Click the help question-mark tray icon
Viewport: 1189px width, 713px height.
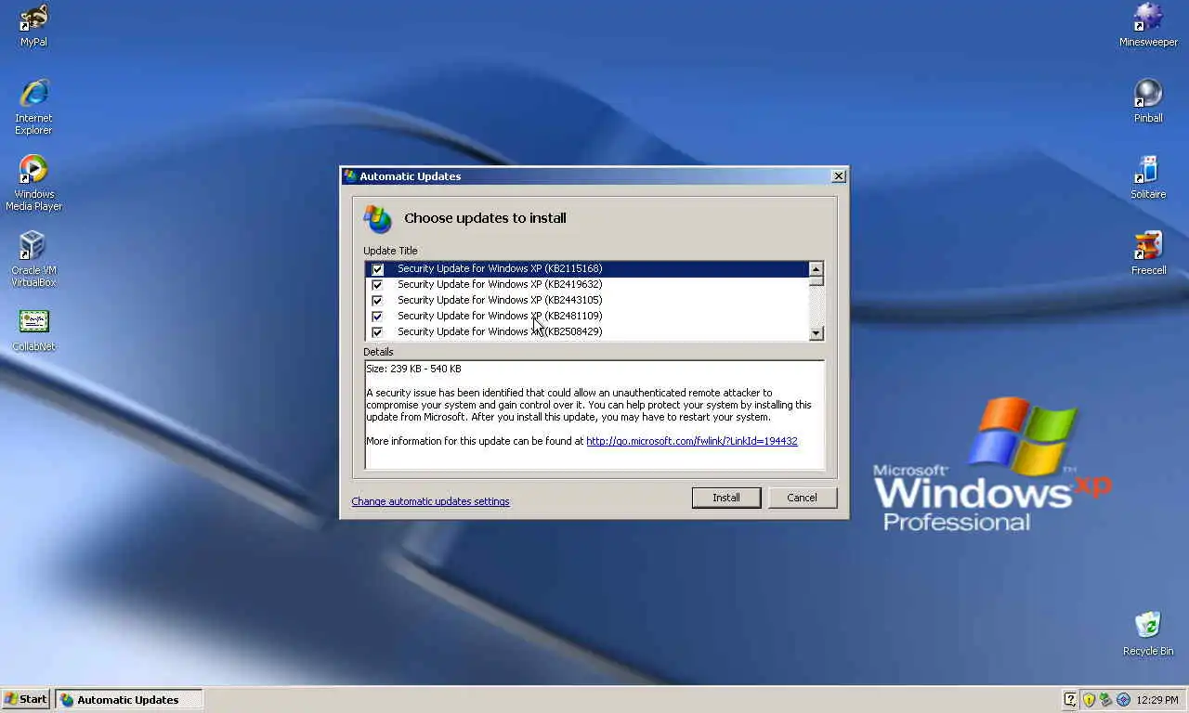tap(1071, 699)
